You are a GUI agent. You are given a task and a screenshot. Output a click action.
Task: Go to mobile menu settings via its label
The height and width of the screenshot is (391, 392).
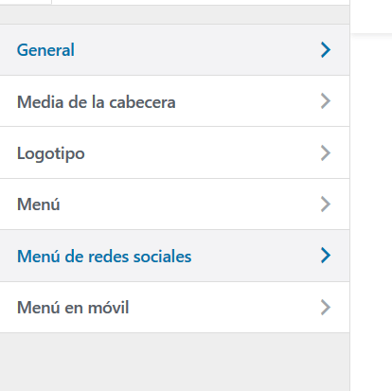click(x=73, y=308)
